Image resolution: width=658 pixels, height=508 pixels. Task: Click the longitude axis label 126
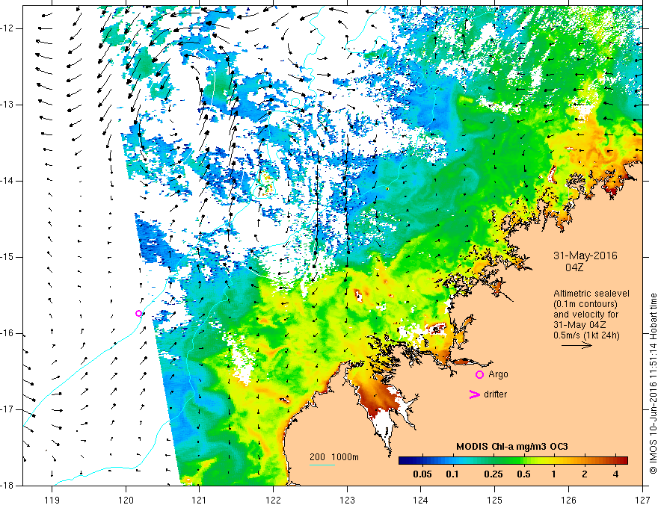pos(568,500)
